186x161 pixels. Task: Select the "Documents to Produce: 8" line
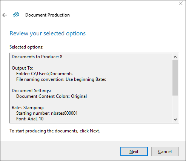click(x=37, y=57)
